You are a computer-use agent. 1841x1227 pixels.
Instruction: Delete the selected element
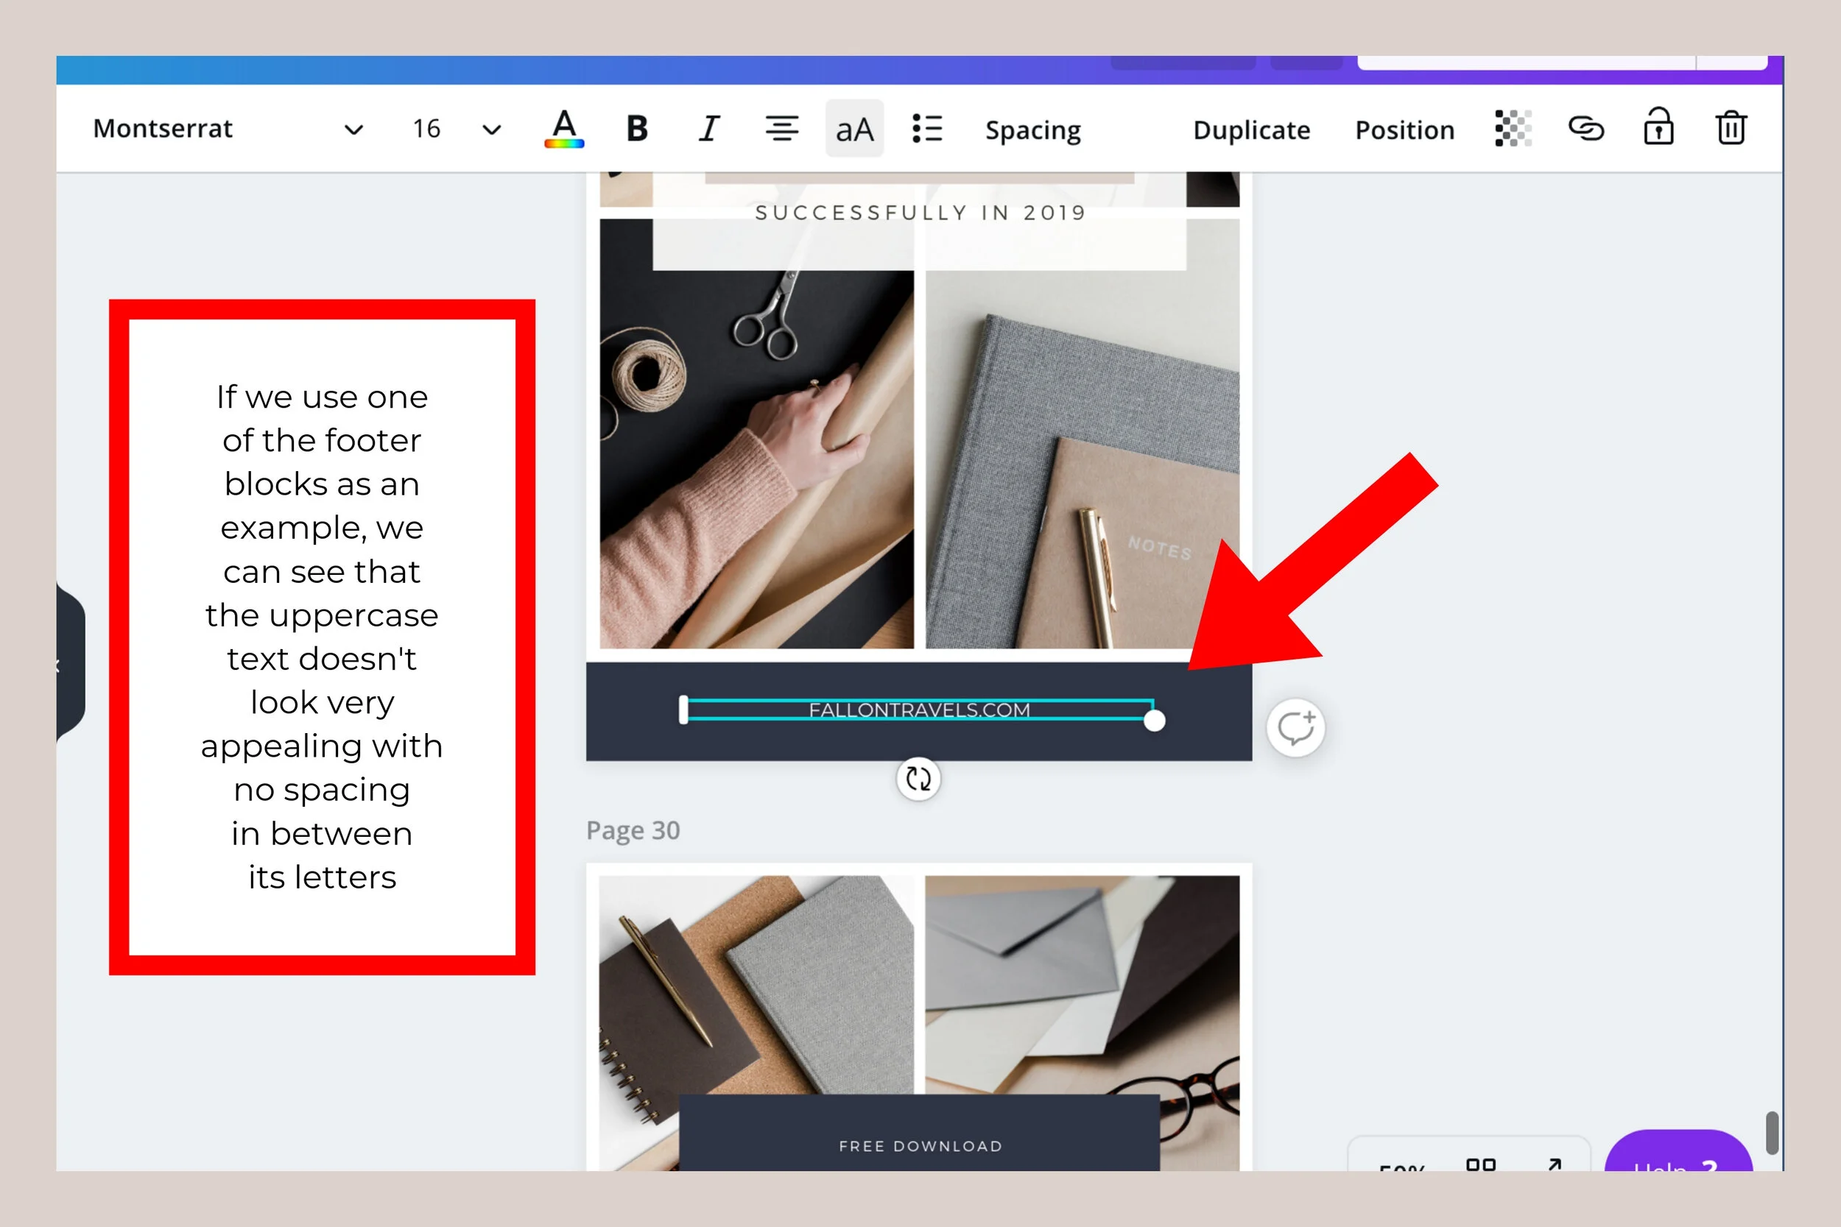click(x=1731, y=129)
